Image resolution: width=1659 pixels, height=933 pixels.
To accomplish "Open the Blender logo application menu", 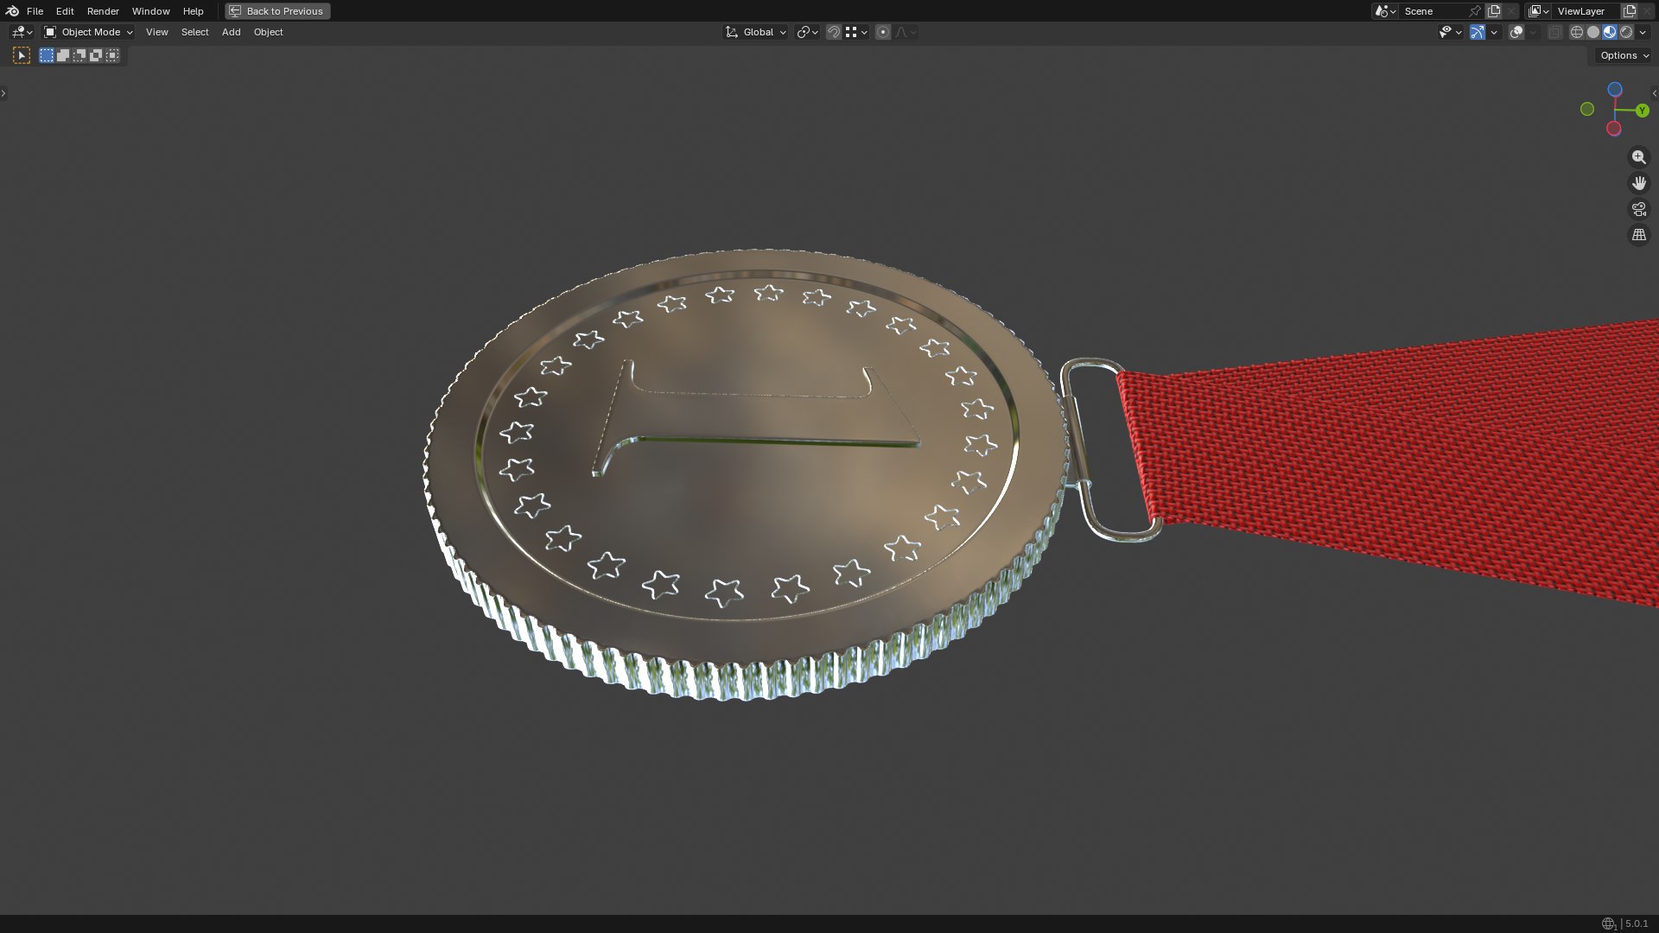I will [x=12, y=11].
